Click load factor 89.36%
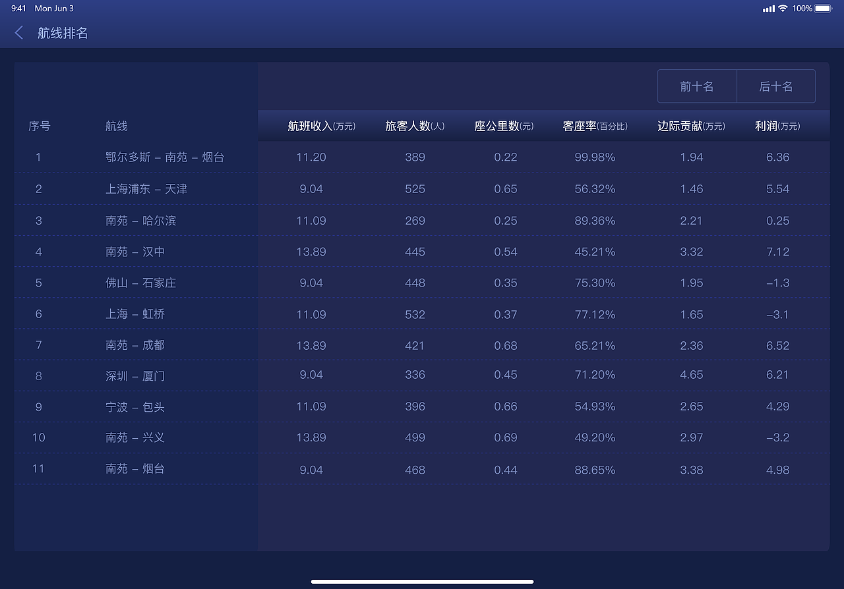The image size is (844, 589). point(595,221)
